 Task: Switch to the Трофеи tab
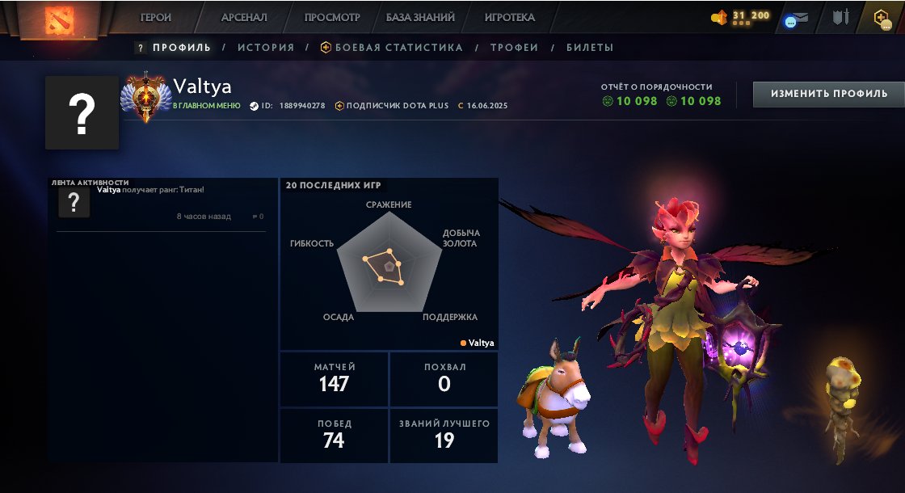pos(514,48)
